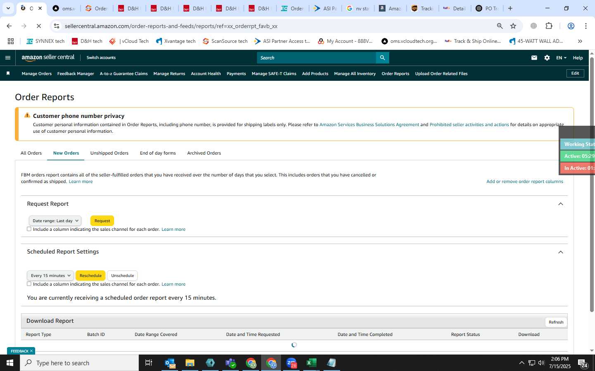Open the Archived Orders tab

click(204, 153)
